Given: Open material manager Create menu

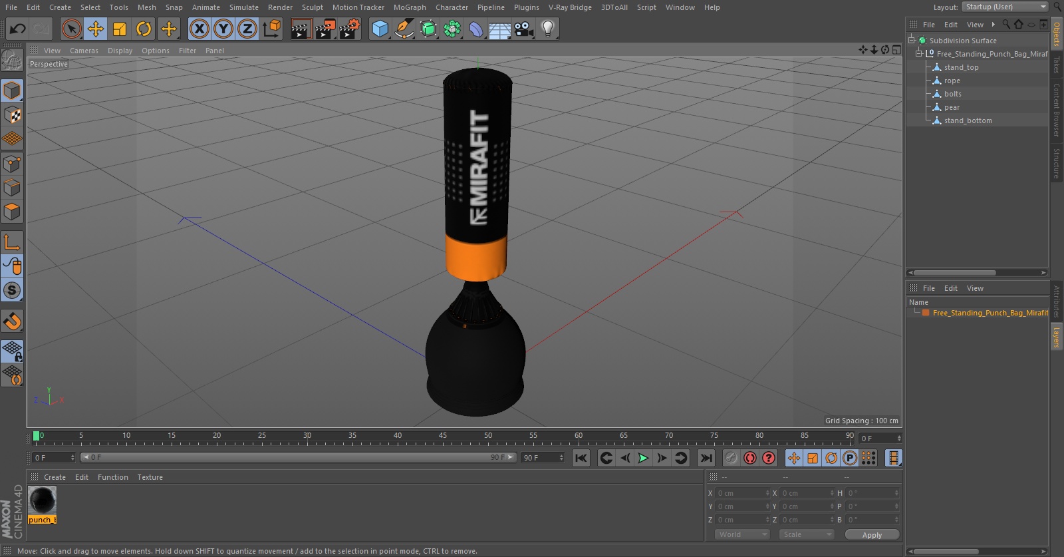Looking at the screenshot, I should click(55, 477).
